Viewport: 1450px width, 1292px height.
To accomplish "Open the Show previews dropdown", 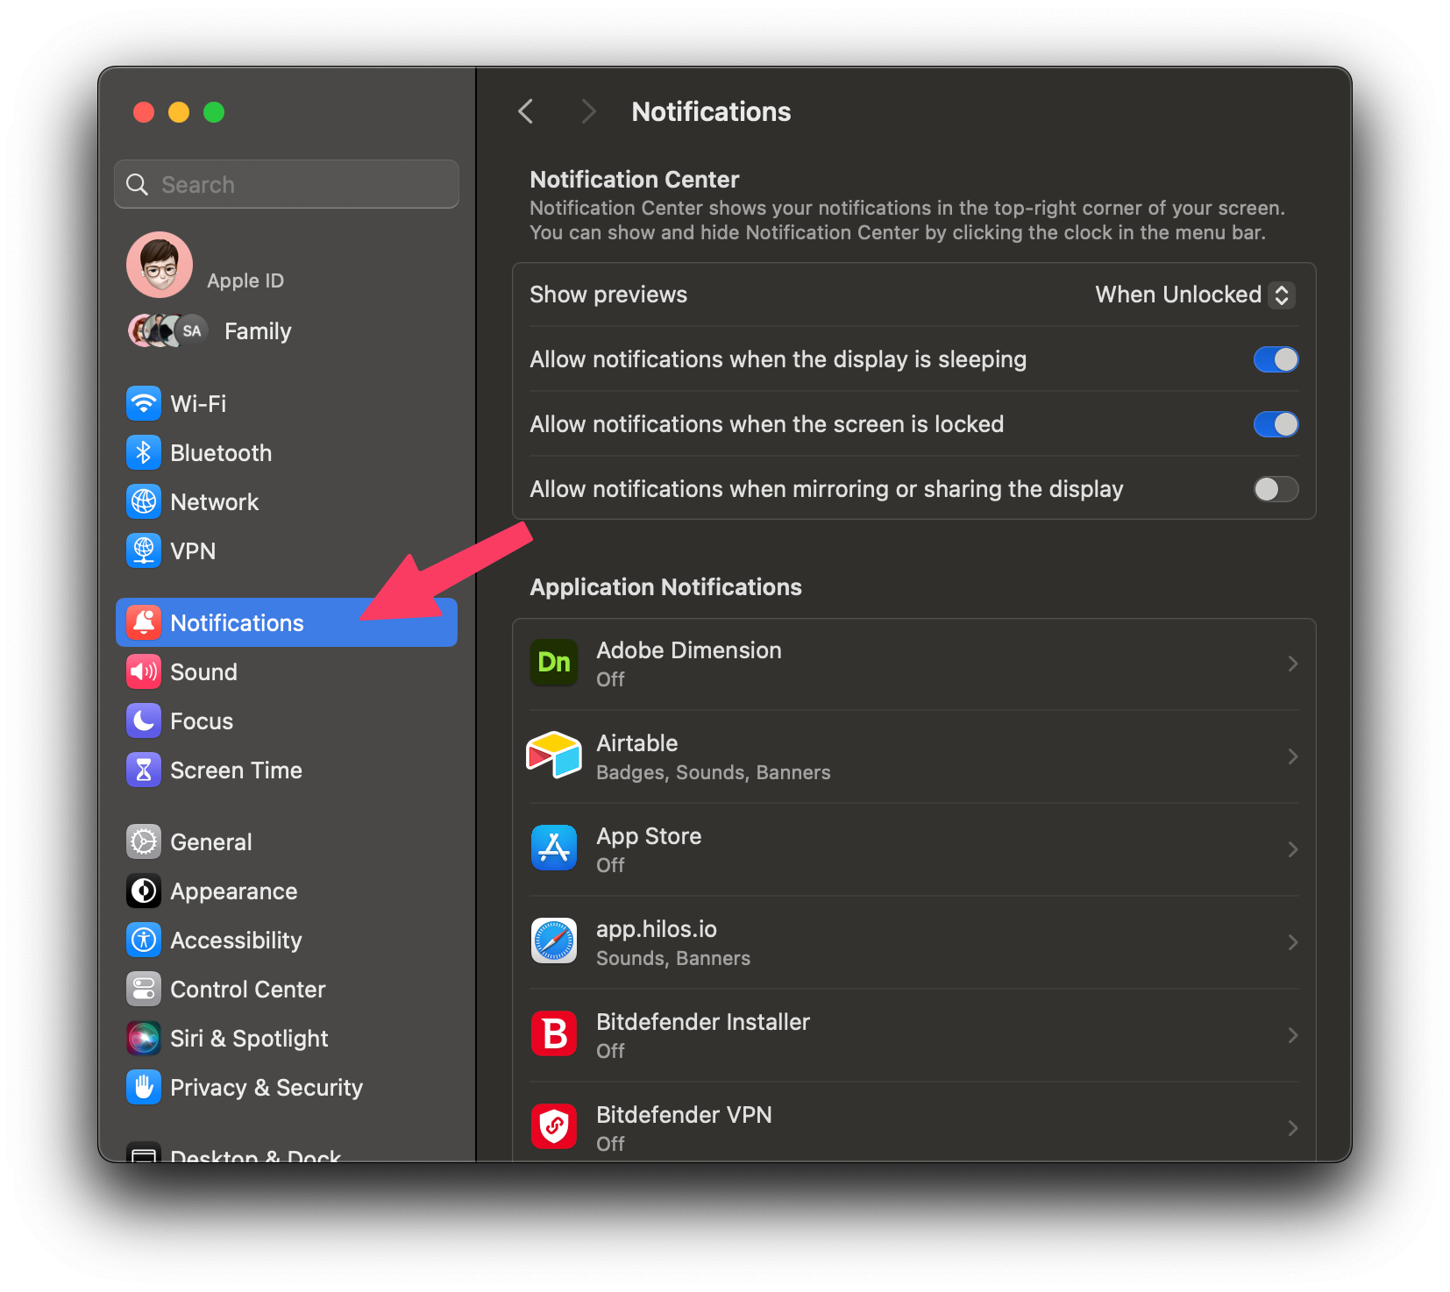I will tap(1194, 295).
